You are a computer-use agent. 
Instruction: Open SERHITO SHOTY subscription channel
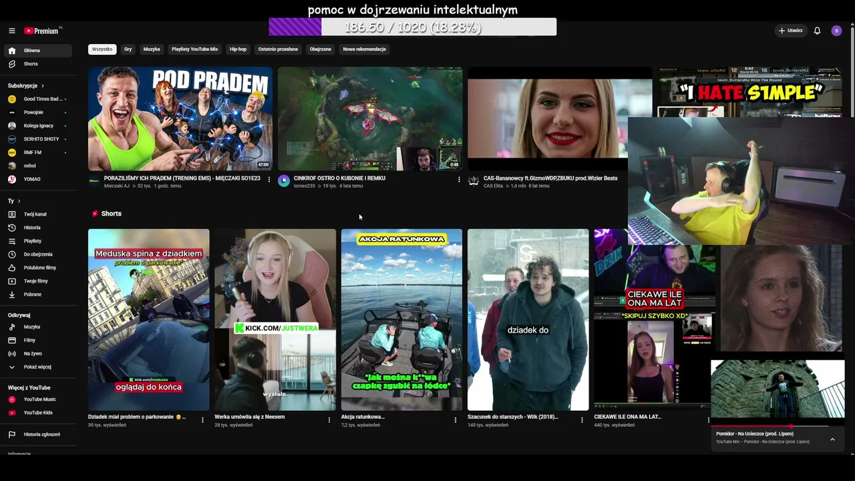point(39,139)
